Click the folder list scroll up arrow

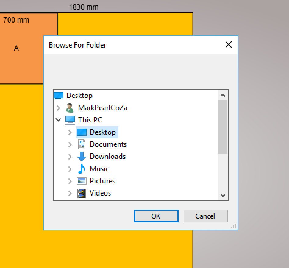[223, 95]
